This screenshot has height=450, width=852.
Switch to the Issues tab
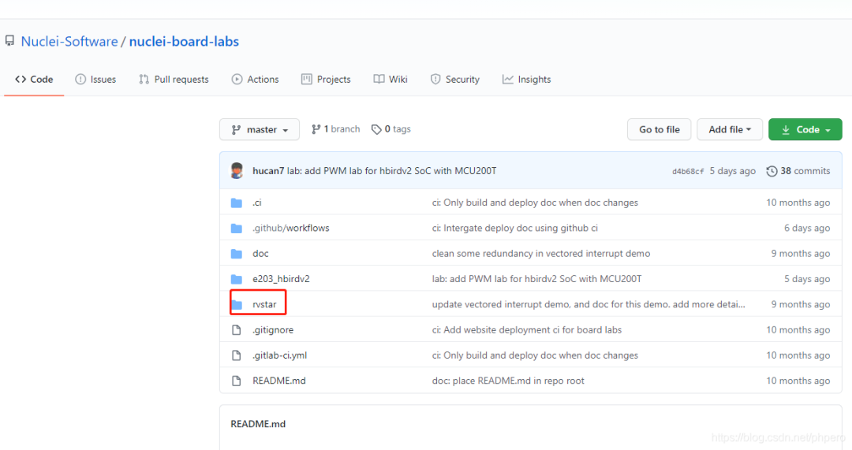point(95,80)
